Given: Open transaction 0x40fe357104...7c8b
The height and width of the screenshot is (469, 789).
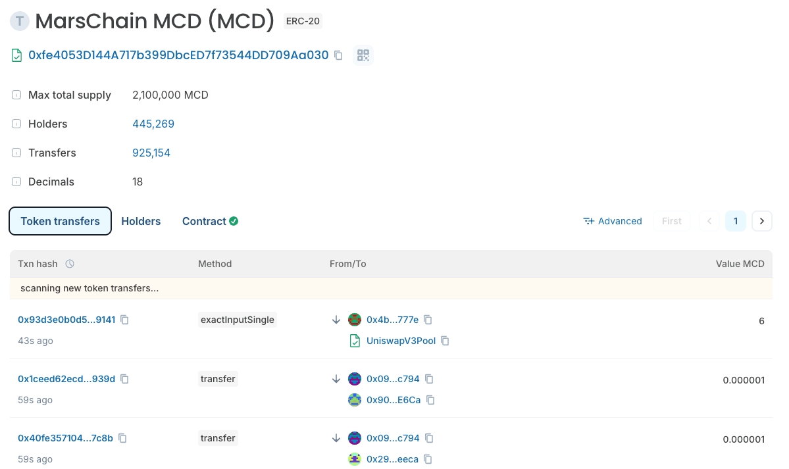Looking at the screenshot, I should (65, 438).
